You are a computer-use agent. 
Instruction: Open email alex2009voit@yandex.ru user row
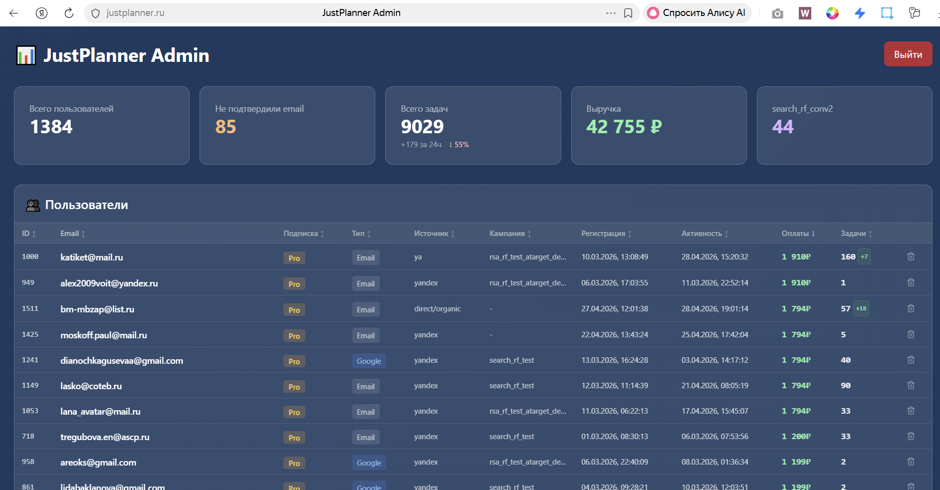coord(109,283)
